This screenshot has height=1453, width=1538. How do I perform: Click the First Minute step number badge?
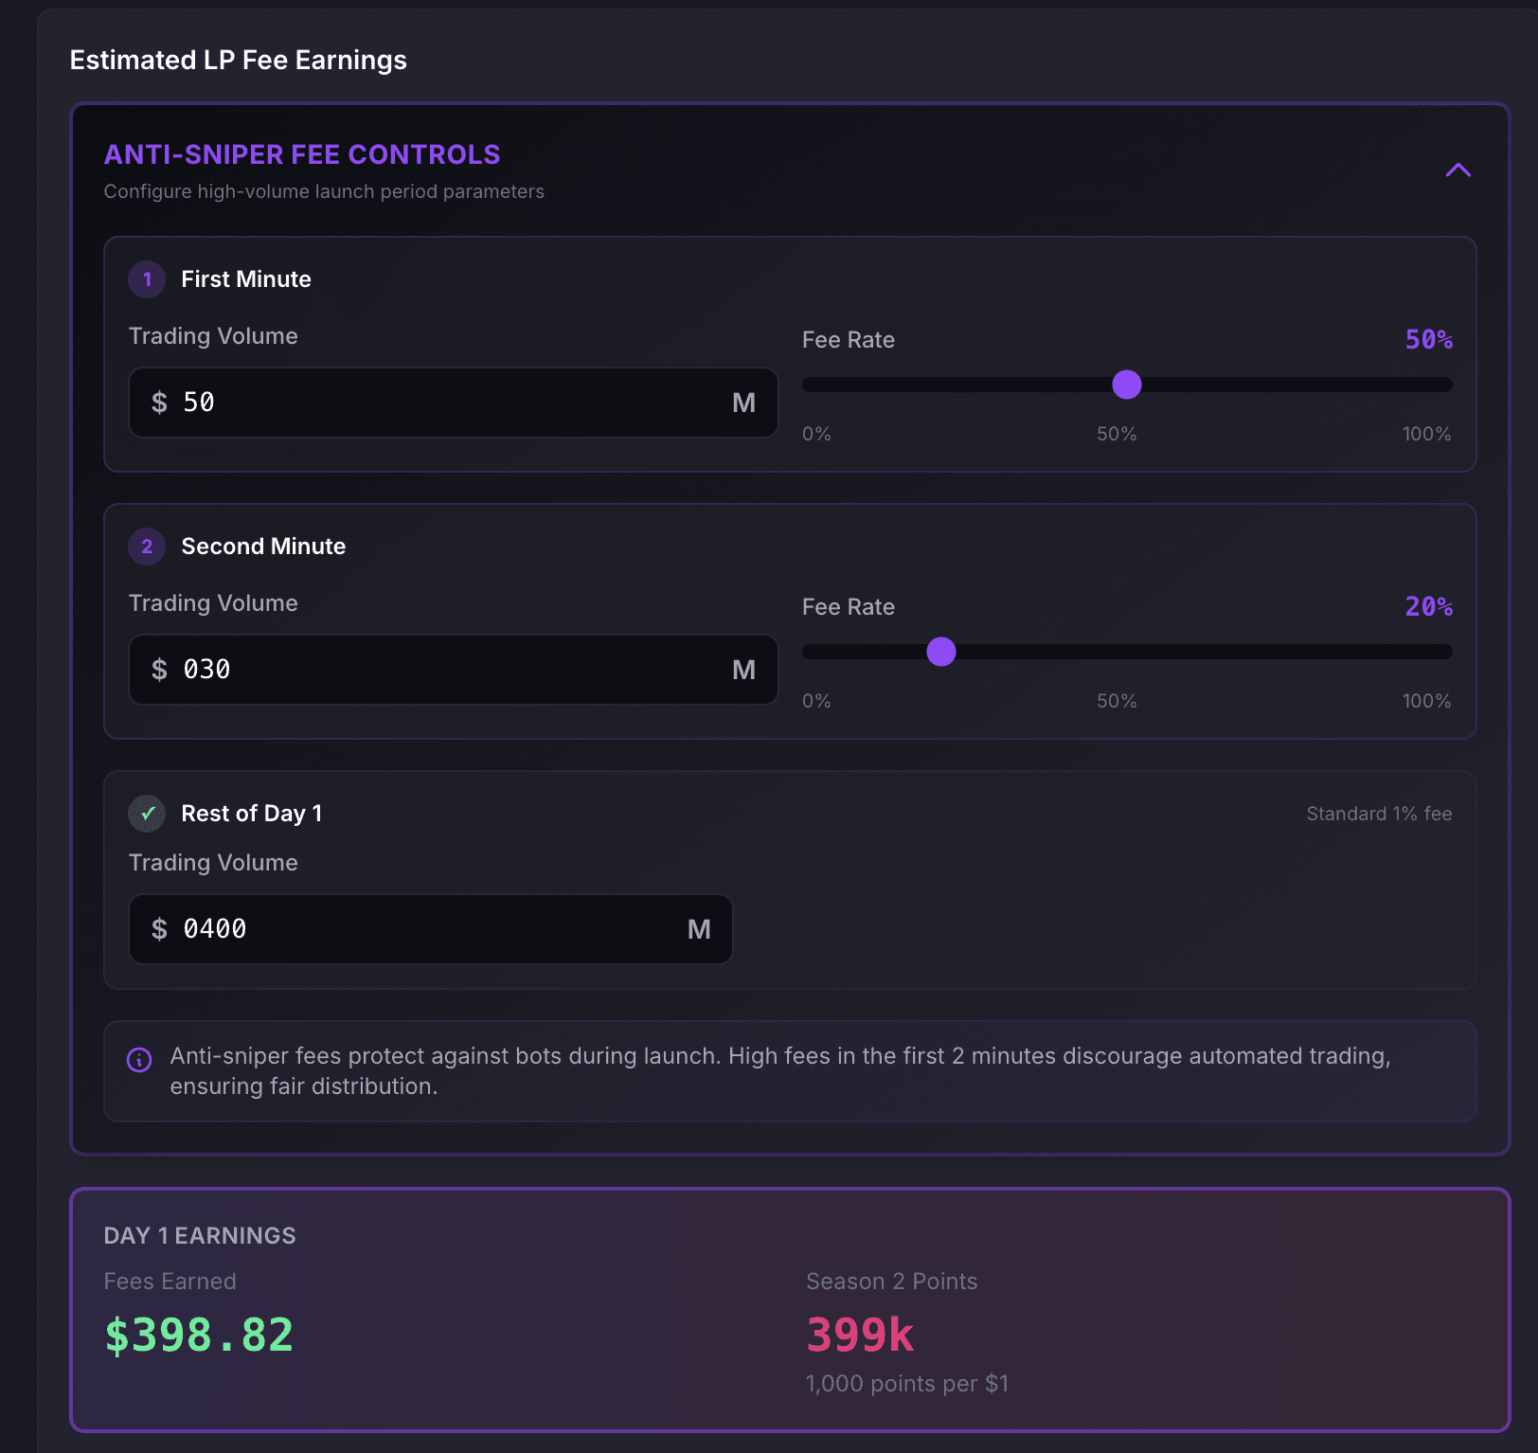click(x=147, y=279)
